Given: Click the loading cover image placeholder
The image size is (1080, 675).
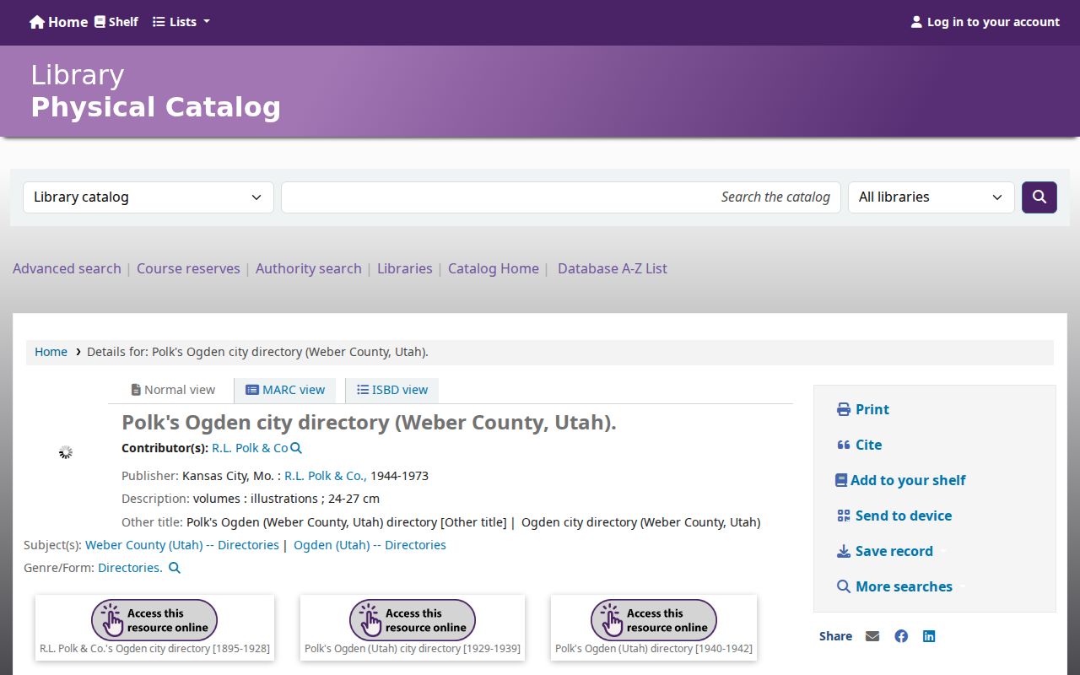Looking at the screenshot, I should pos(66,452).
